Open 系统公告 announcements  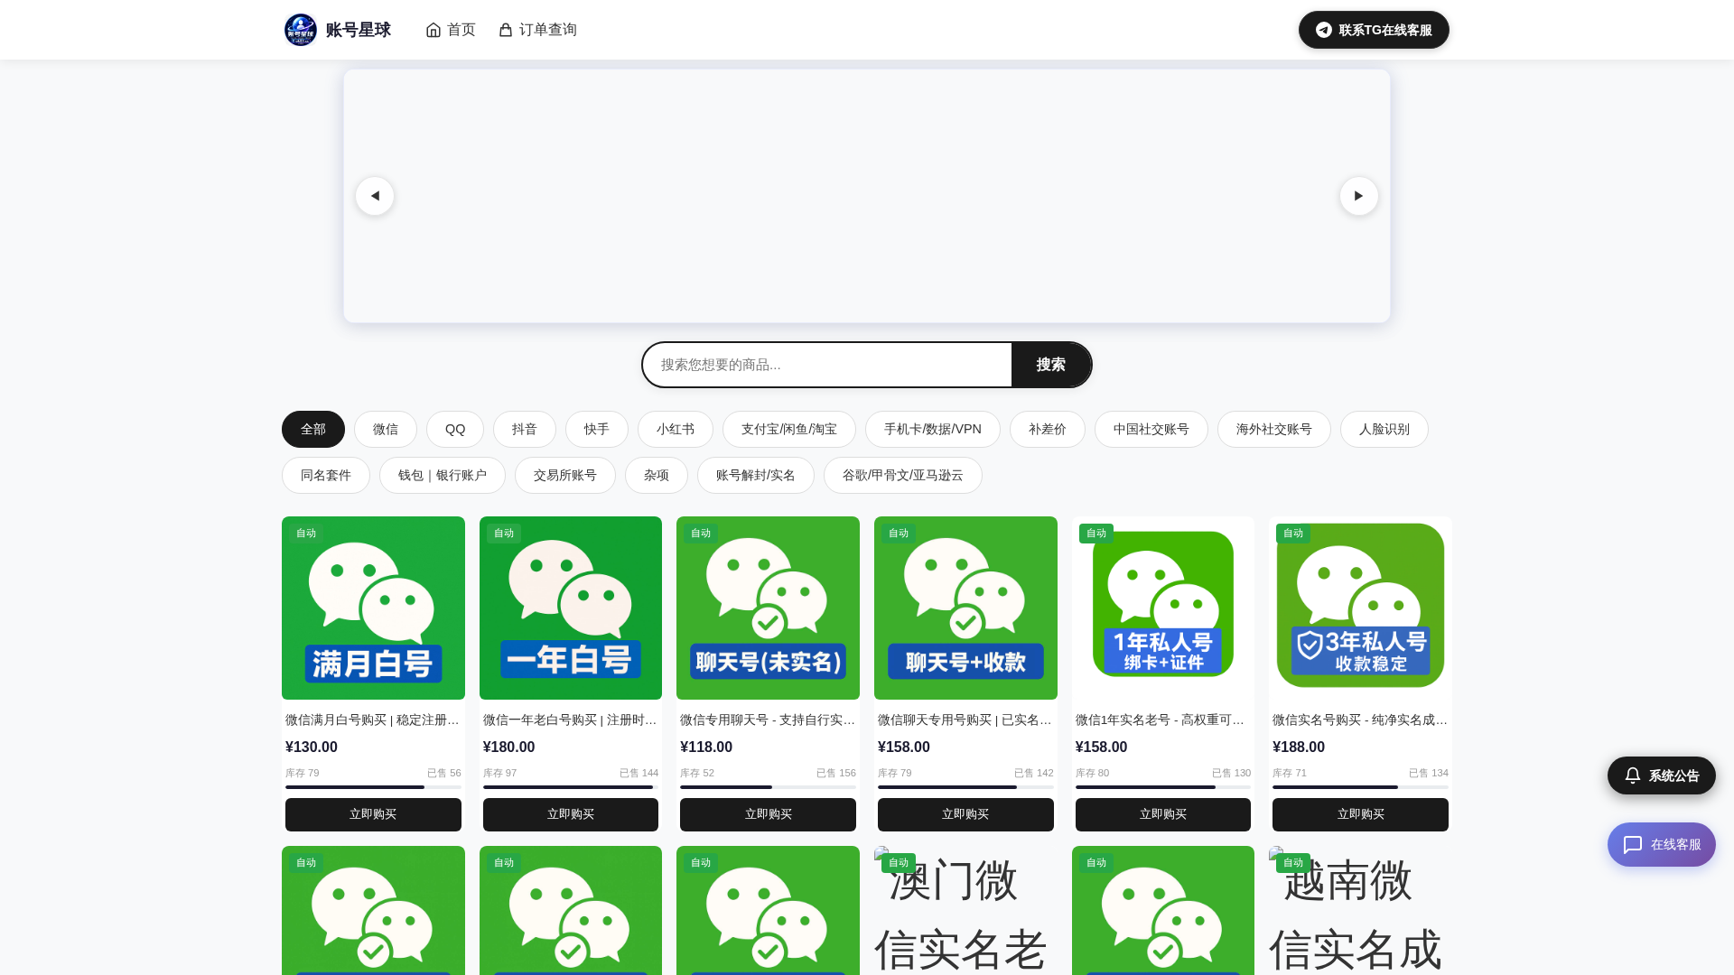(x=1662, y=775)
